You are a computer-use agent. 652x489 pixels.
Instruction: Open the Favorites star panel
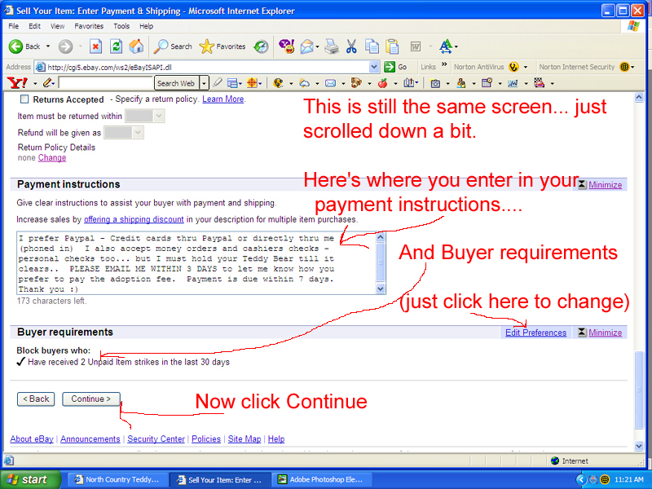click(223, 46)
